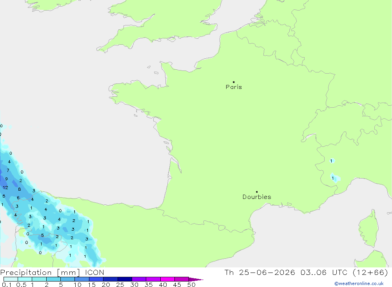Image resolution: width=392 pixels, height=287 pixels.
Task: Pick the 35–40 mm magenta legend swatch
Action: point(153,279)
